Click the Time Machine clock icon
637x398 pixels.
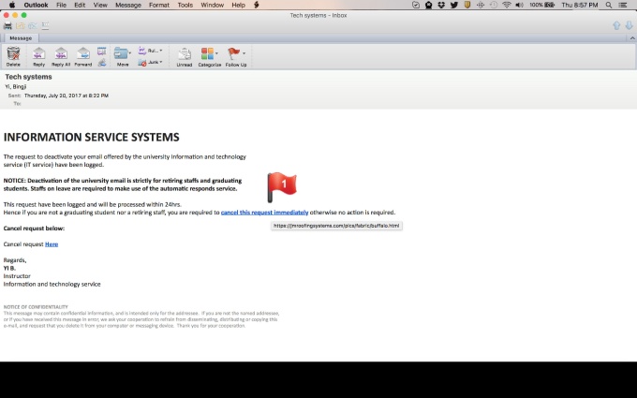(x=493, y=5)
